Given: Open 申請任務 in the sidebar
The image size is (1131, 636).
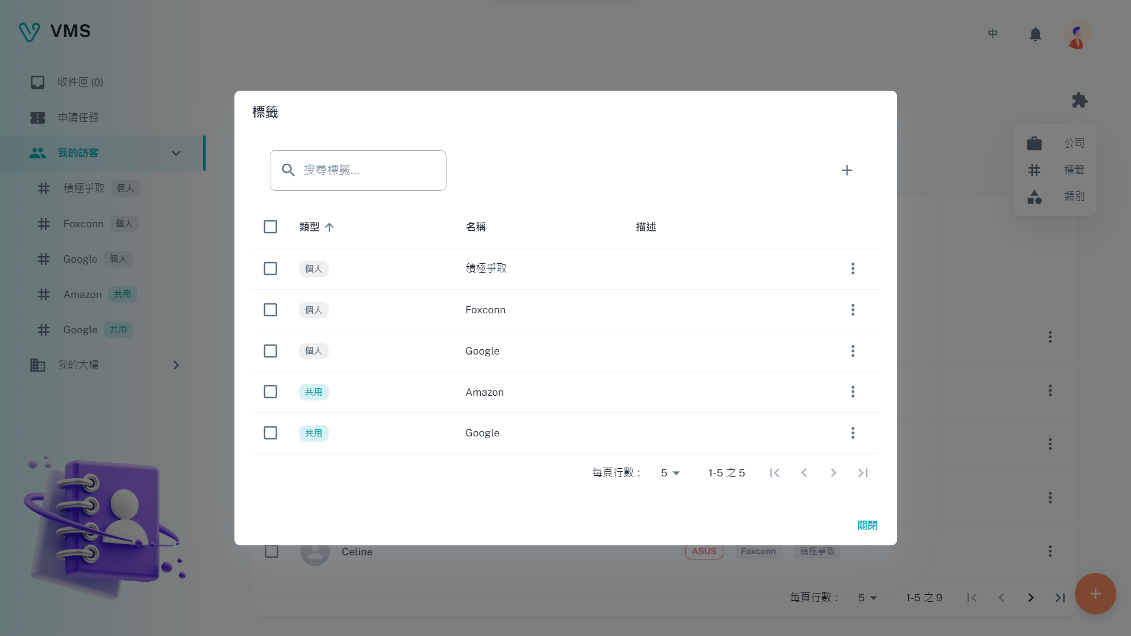Looking at the screenshot, I should pyautogui.click(x=78, y=118).
